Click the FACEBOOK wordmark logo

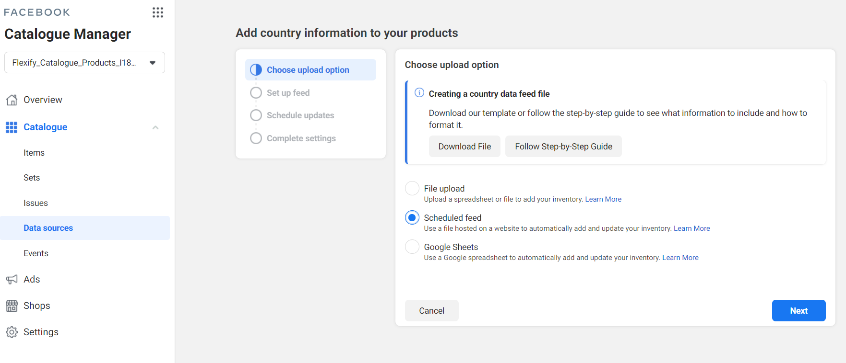37,12
